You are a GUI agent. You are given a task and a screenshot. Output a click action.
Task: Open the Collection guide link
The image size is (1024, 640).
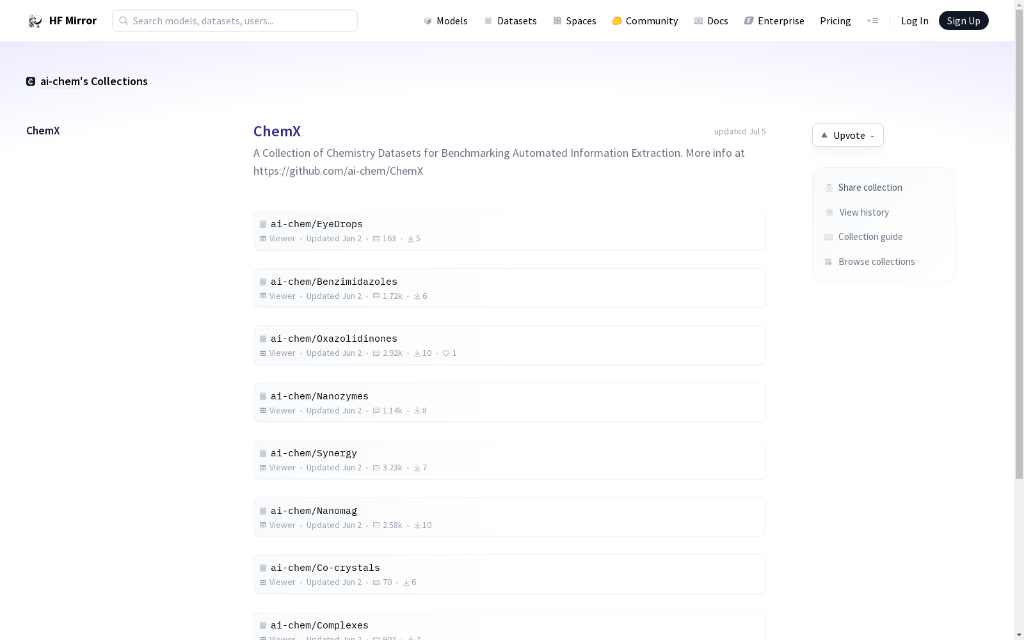click(863, 237)
